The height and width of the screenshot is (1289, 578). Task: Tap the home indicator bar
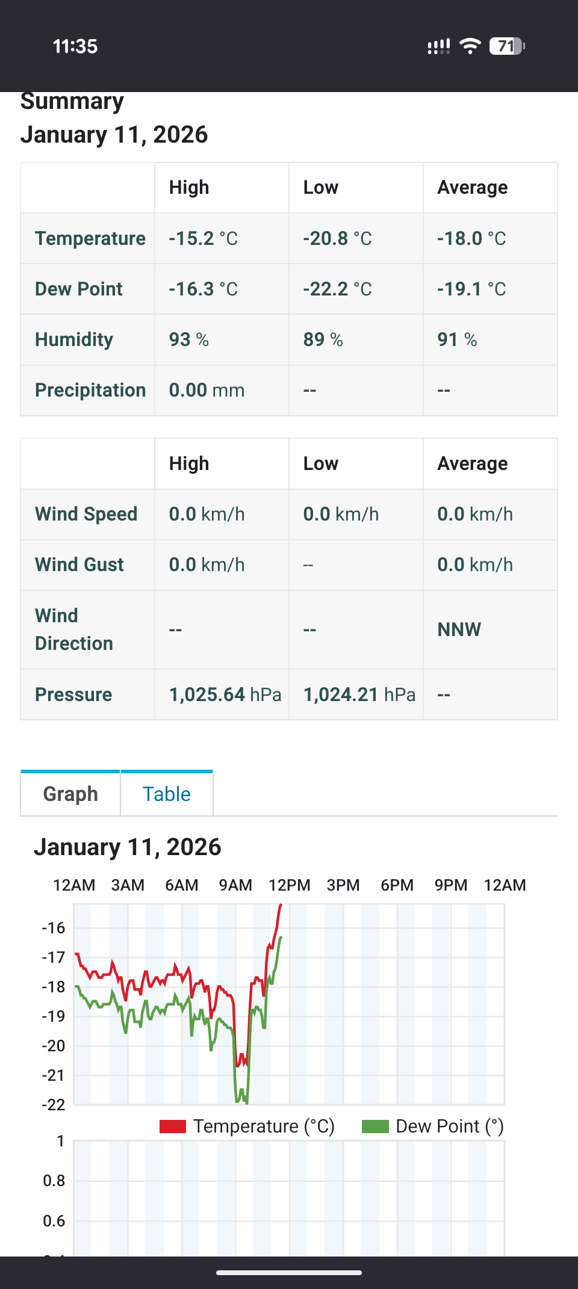[x=289, y=1273]
